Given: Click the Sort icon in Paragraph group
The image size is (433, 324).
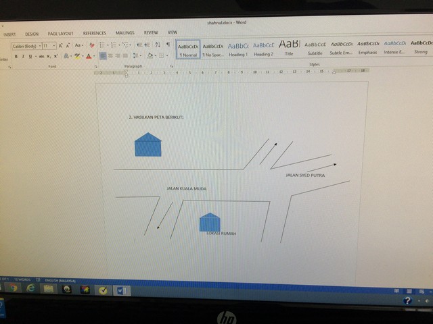Looking at the screenshot, I should pos(158,45).
